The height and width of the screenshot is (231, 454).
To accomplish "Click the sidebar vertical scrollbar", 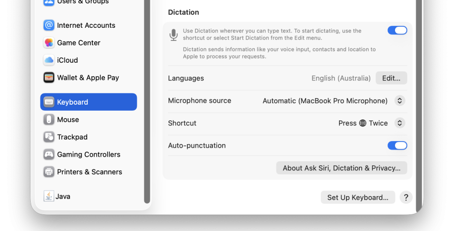I will coord(147,102).
